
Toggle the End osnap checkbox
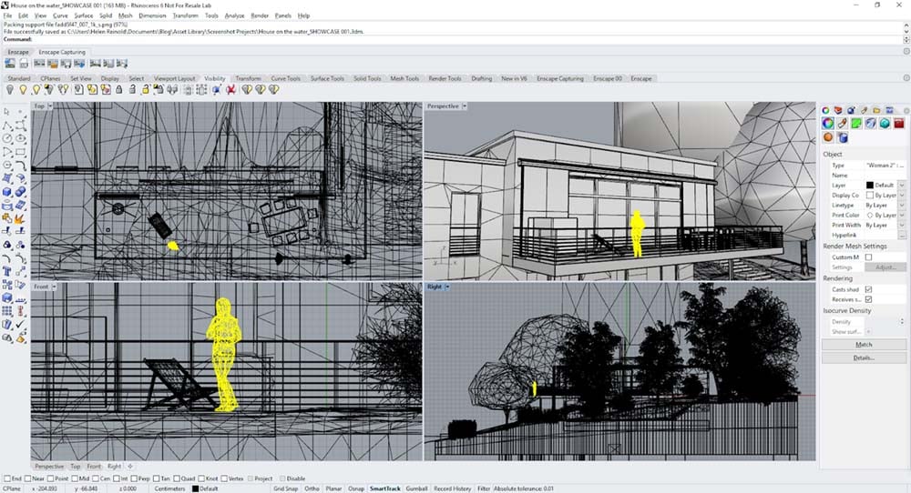coord(7,478)
